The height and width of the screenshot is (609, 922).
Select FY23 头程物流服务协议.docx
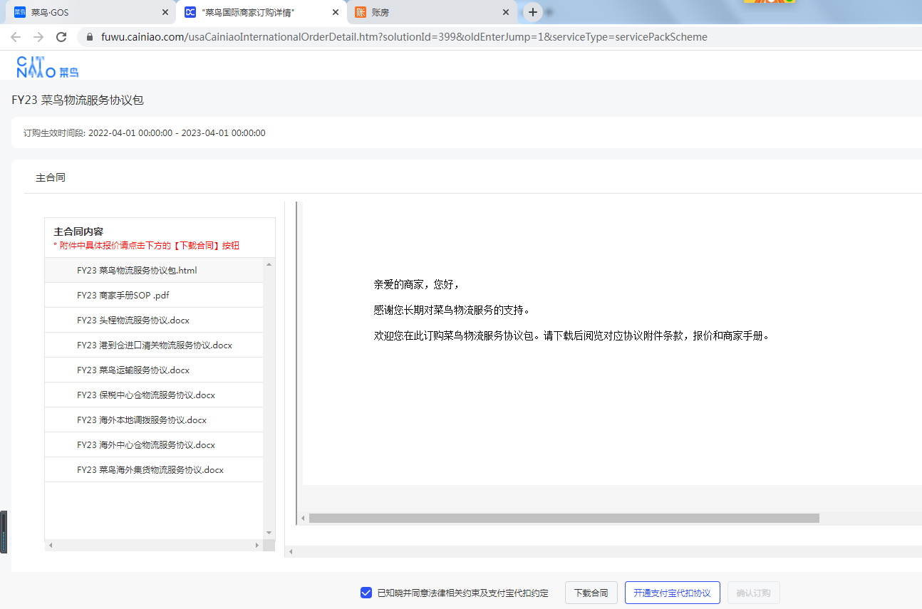point(154,320)
